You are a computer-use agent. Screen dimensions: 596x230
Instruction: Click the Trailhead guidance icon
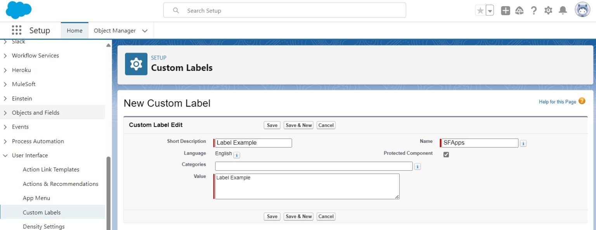[x=519, y=11]
